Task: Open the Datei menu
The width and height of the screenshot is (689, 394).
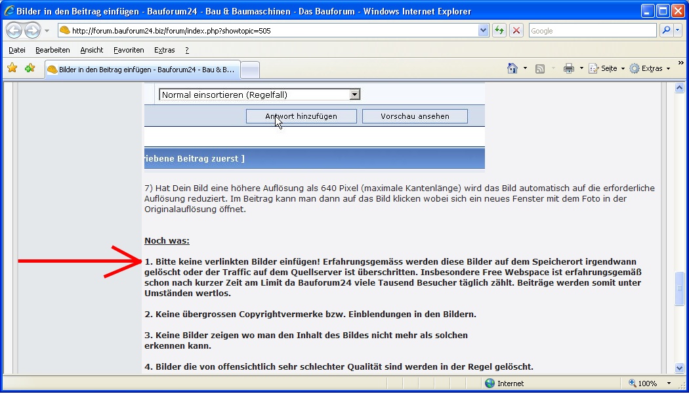Action: coord(17,50)
